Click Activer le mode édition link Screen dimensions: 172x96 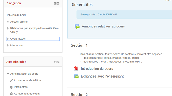click(27, 81)
